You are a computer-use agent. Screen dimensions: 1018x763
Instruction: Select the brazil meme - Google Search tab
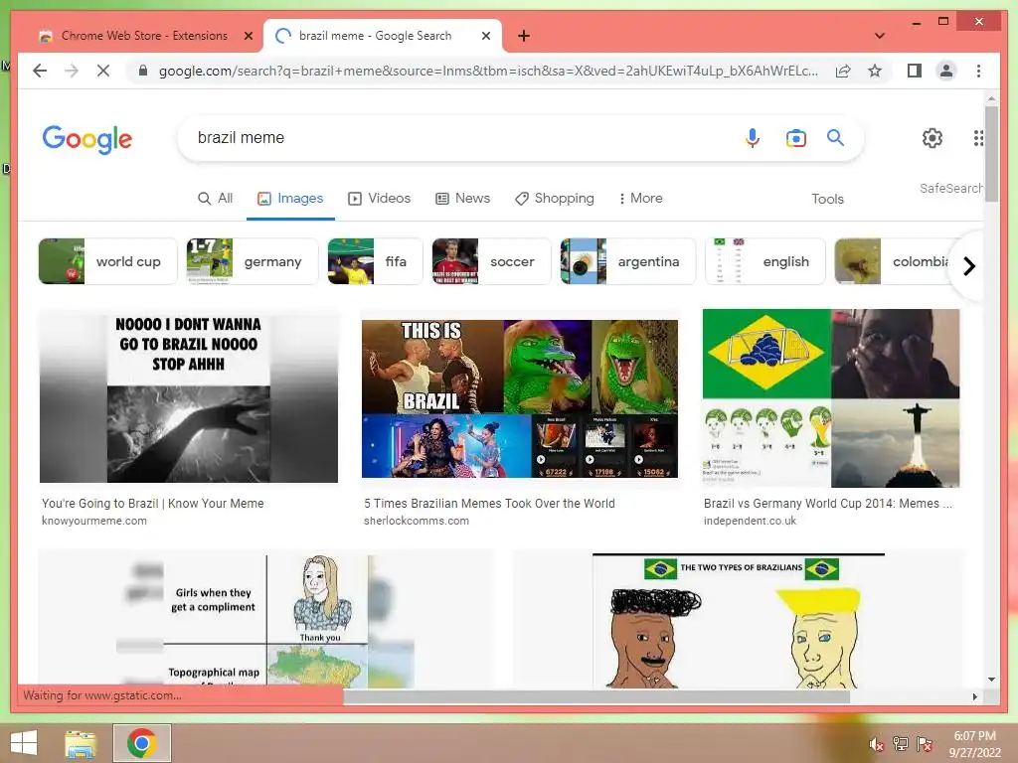point(382,36)
